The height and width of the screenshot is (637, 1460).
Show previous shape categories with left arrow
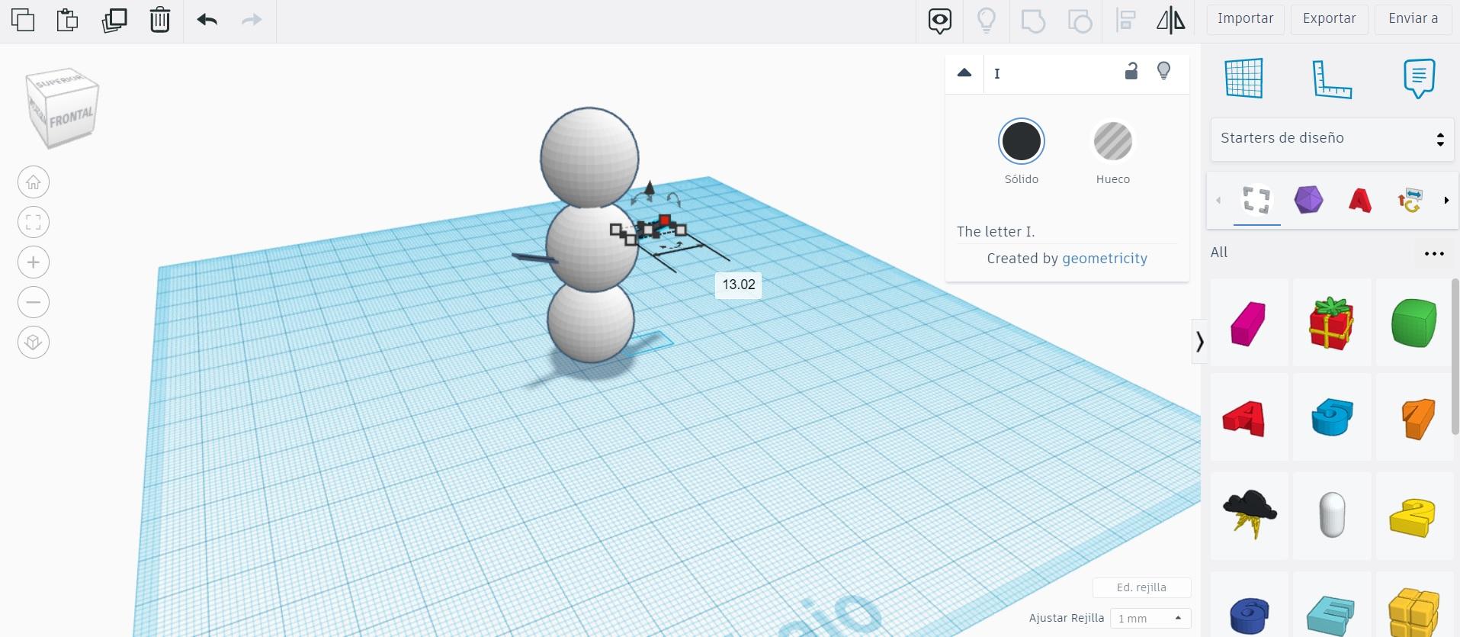pos(1218,201)
